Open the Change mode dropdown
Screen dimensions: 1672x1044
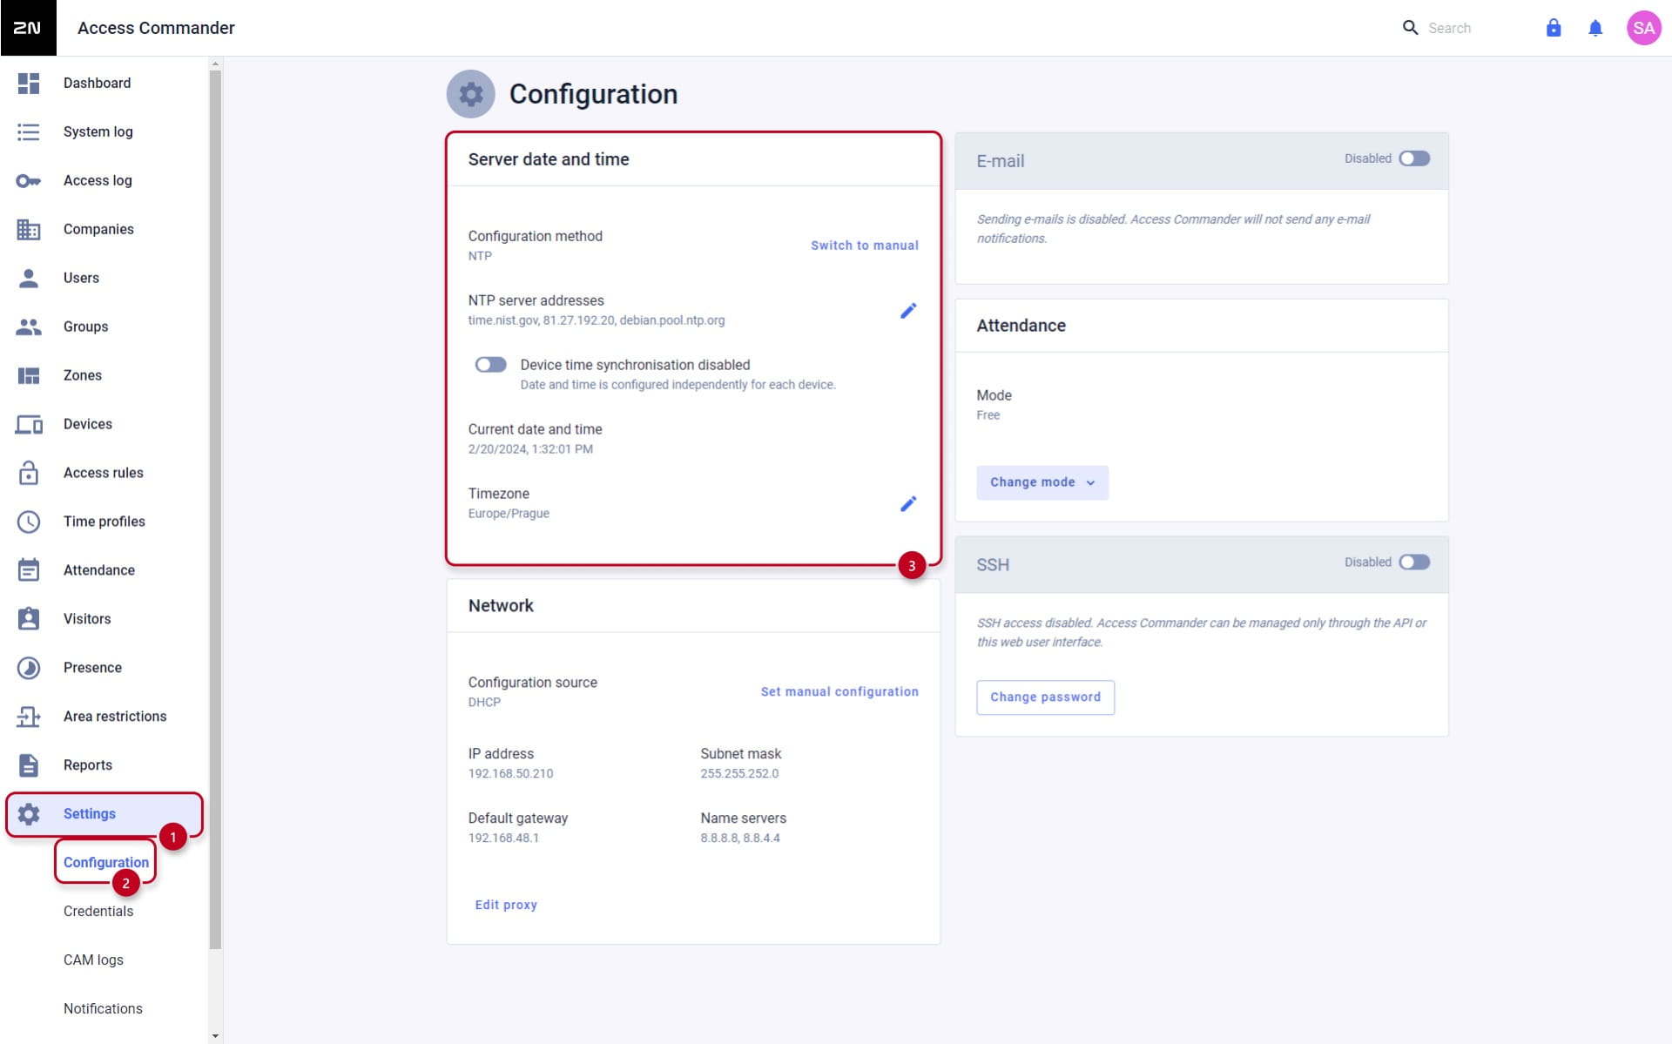click(1042, 482)
